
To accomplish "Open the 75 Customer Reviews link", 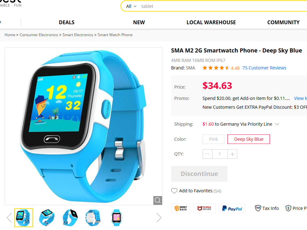I will (264, 68).
